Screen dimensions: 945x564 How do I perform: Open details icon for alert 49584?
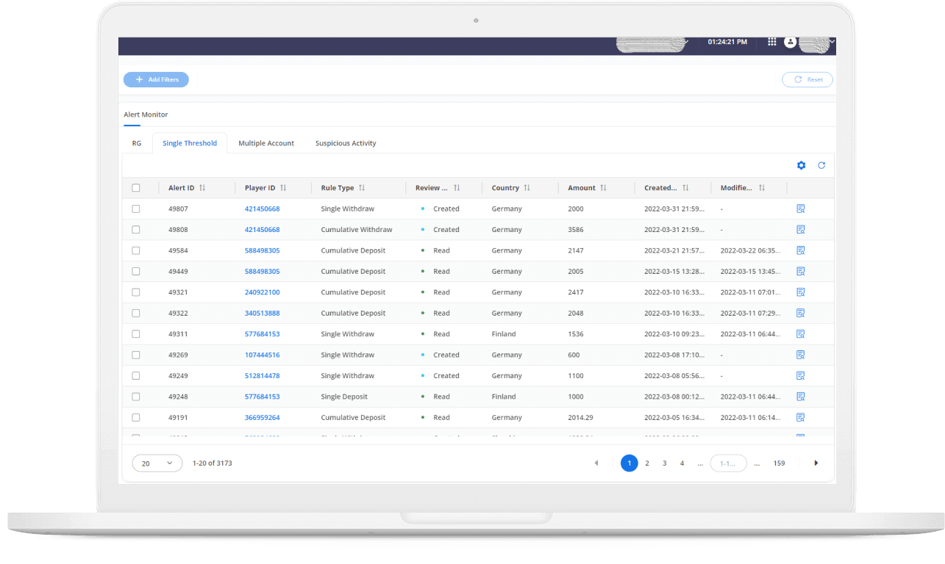(x=801, y=250)
